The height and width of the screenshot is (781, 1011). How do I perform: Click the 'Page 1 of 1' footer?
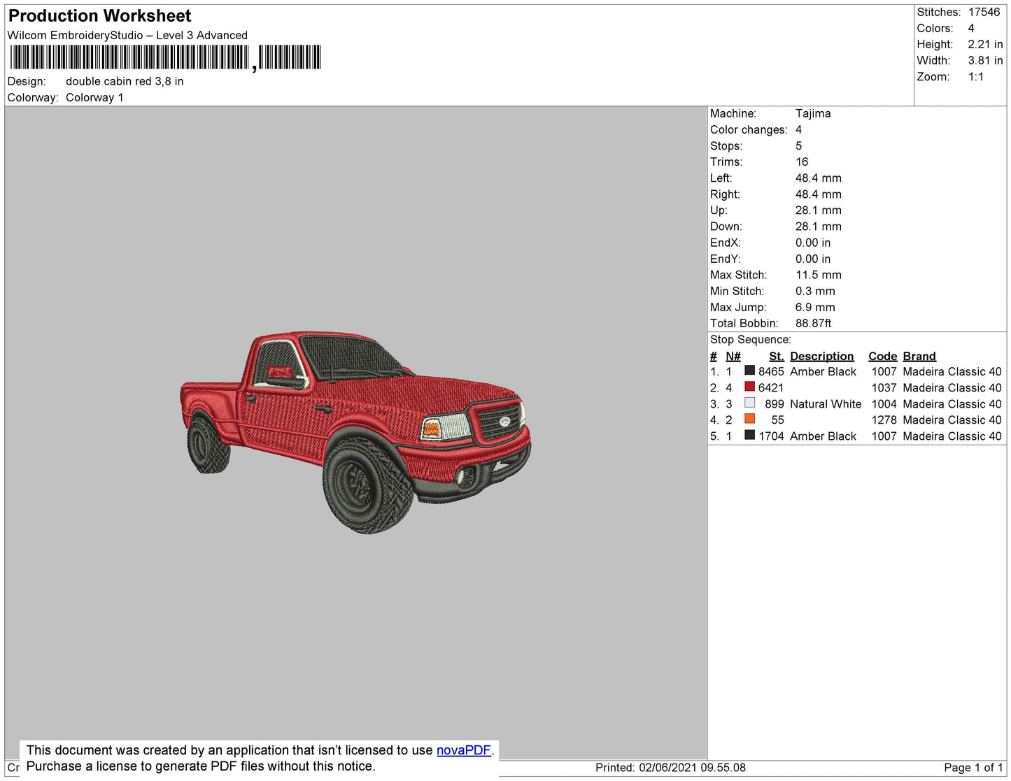[x=973, y=768]
